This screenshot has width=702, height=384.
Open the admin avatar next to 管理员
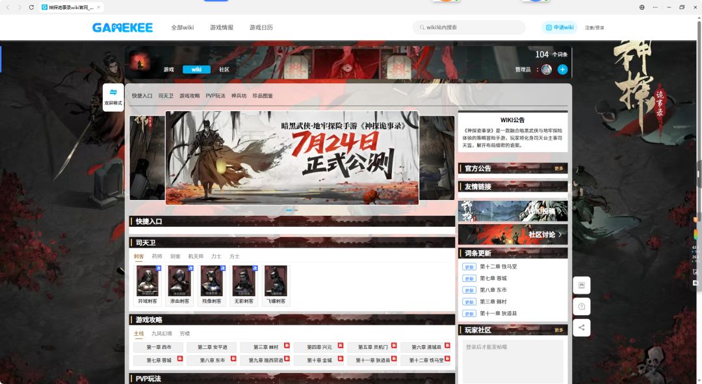546,70
